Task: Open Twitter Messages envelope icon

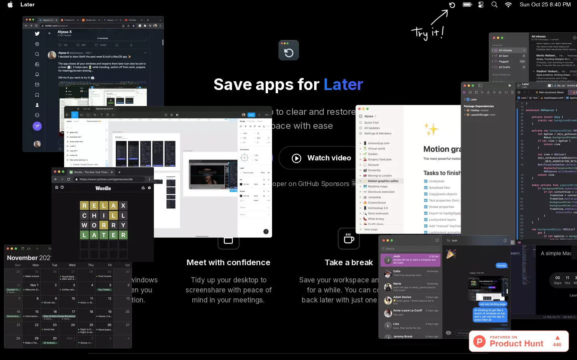Action: (37, 85)
